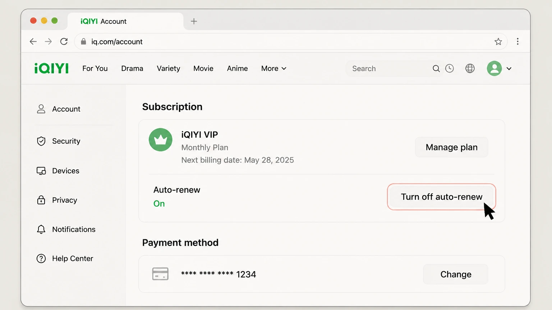Open a new browser tab
Image resolution: width=552 pixels, height=310 pixels.
[x=194, y=21]
